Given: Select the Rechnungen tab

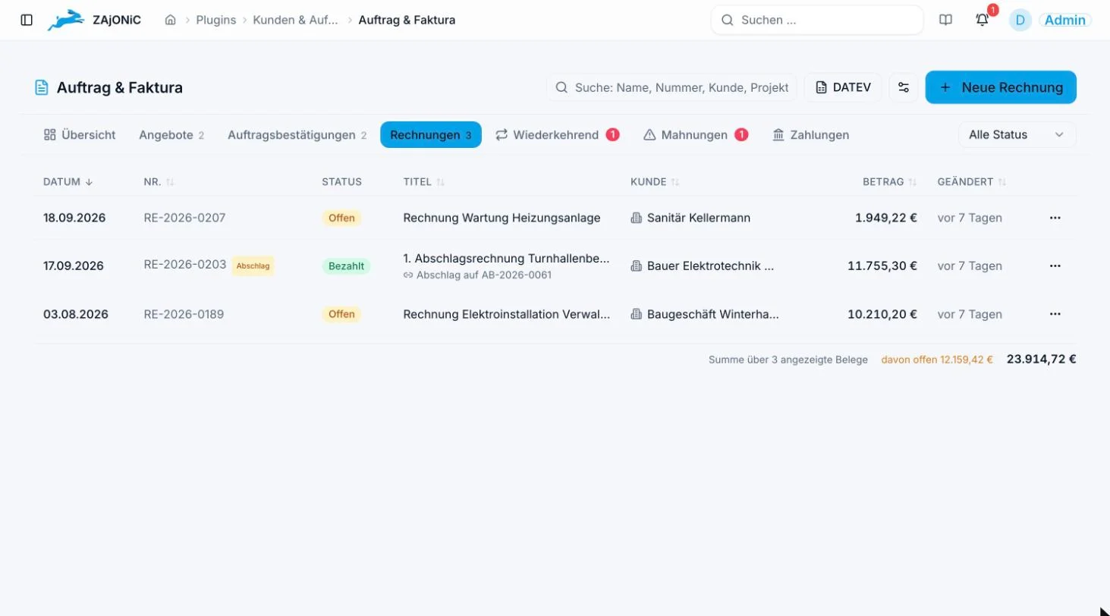Looking at the screenshot, I should (x=431, y=135).
